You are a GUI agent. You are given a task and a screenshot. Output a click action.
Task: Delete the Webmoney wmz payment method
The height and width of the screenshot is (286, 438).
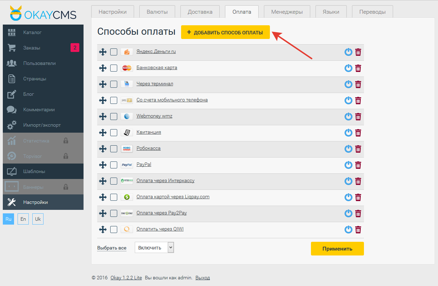(358, 117)
